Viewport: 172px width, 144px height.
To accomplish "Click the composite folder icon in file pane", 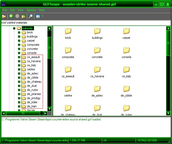I will point(68,50).
